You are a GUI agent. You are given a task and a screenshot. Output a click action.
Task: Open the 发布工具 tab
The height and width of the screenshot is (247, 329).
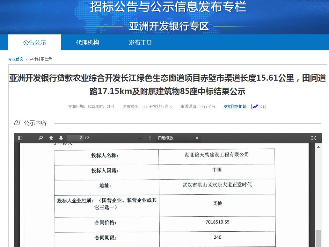coord(140,42)
